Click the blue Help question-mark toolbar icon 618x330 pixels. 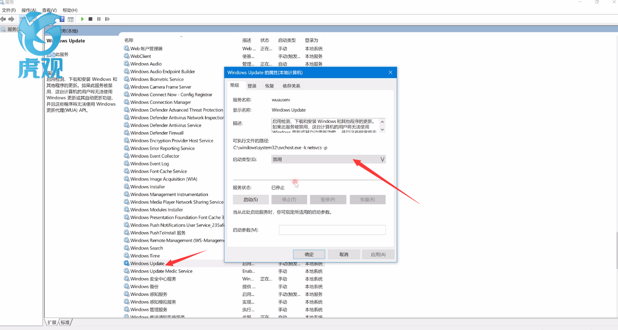pos(63,19)
